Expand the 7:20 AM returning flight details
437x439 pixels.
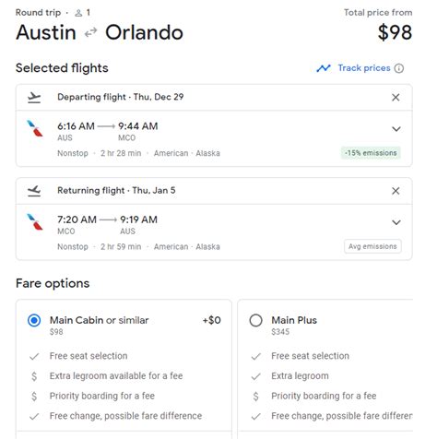[396, 222]
